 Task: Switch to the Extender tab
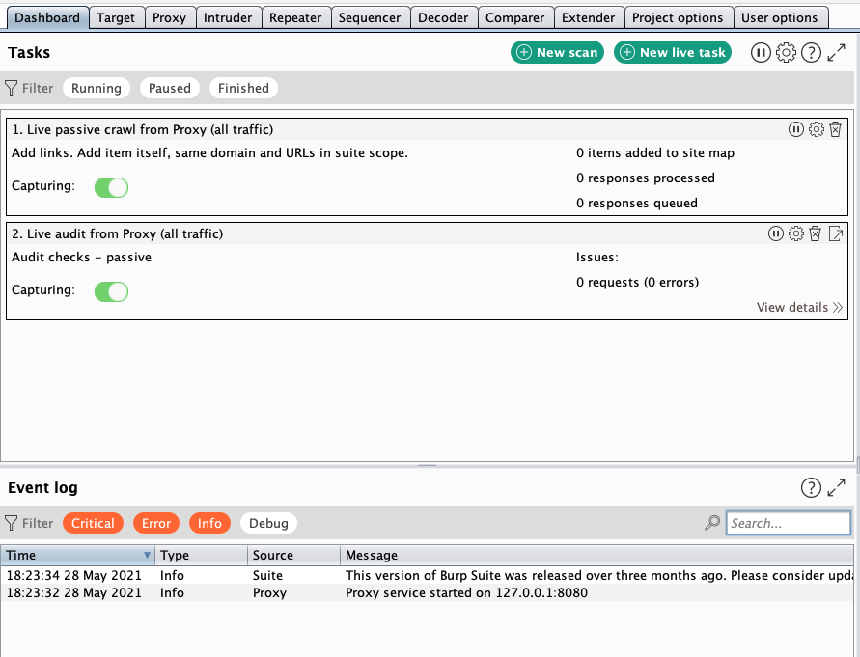[x=589, y=17]
